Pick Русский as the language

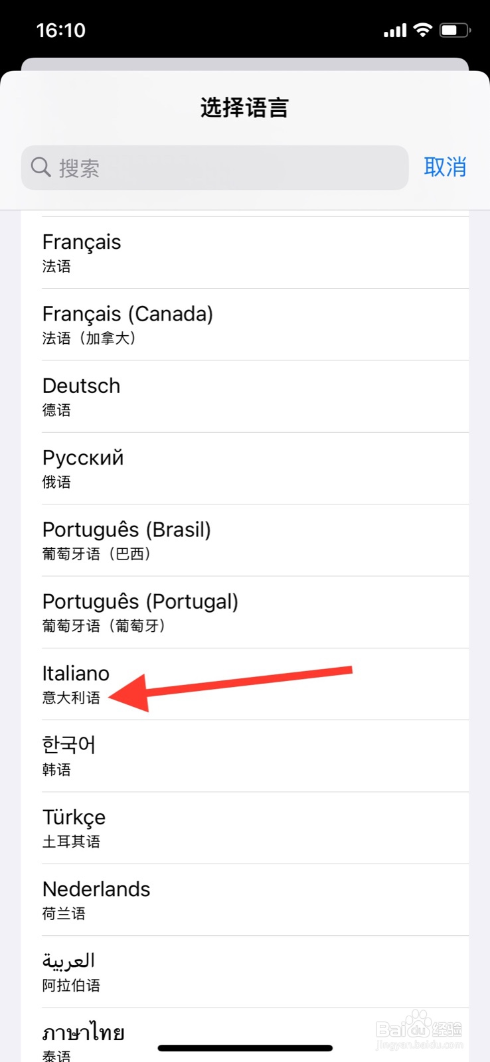[245, 469]
